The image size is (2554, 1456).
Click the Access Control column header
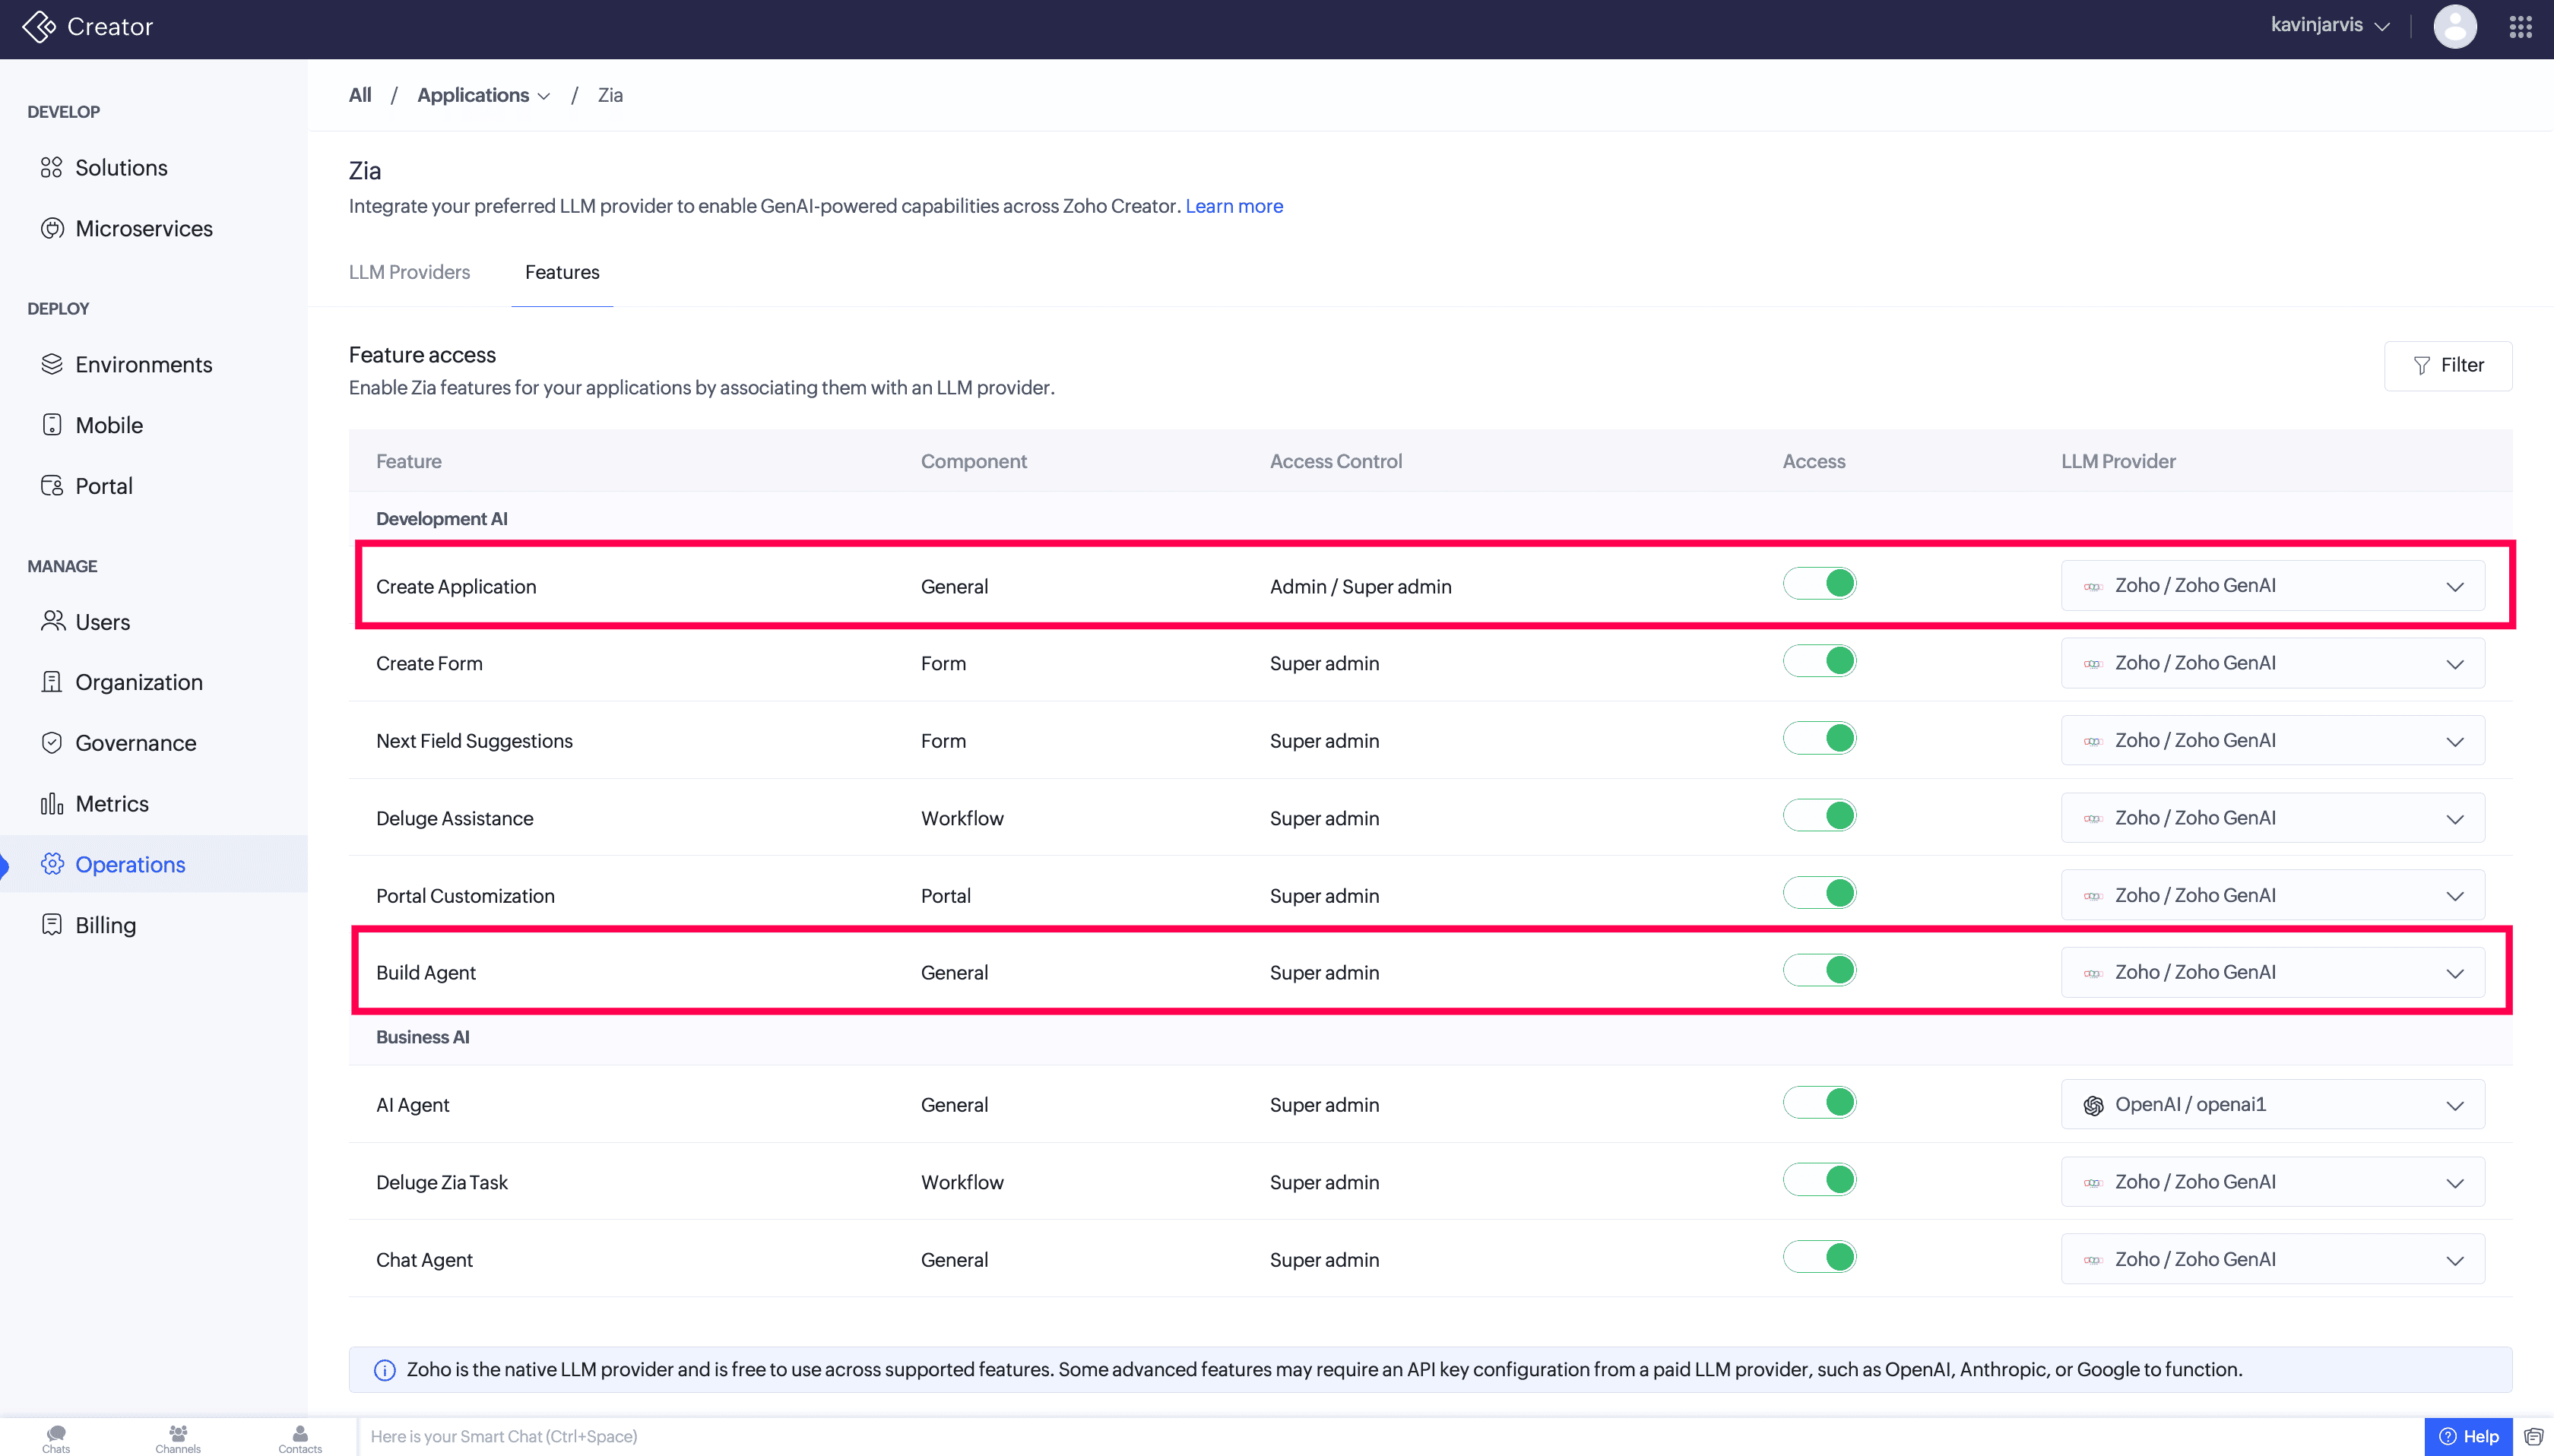[x=1336, y=461]
